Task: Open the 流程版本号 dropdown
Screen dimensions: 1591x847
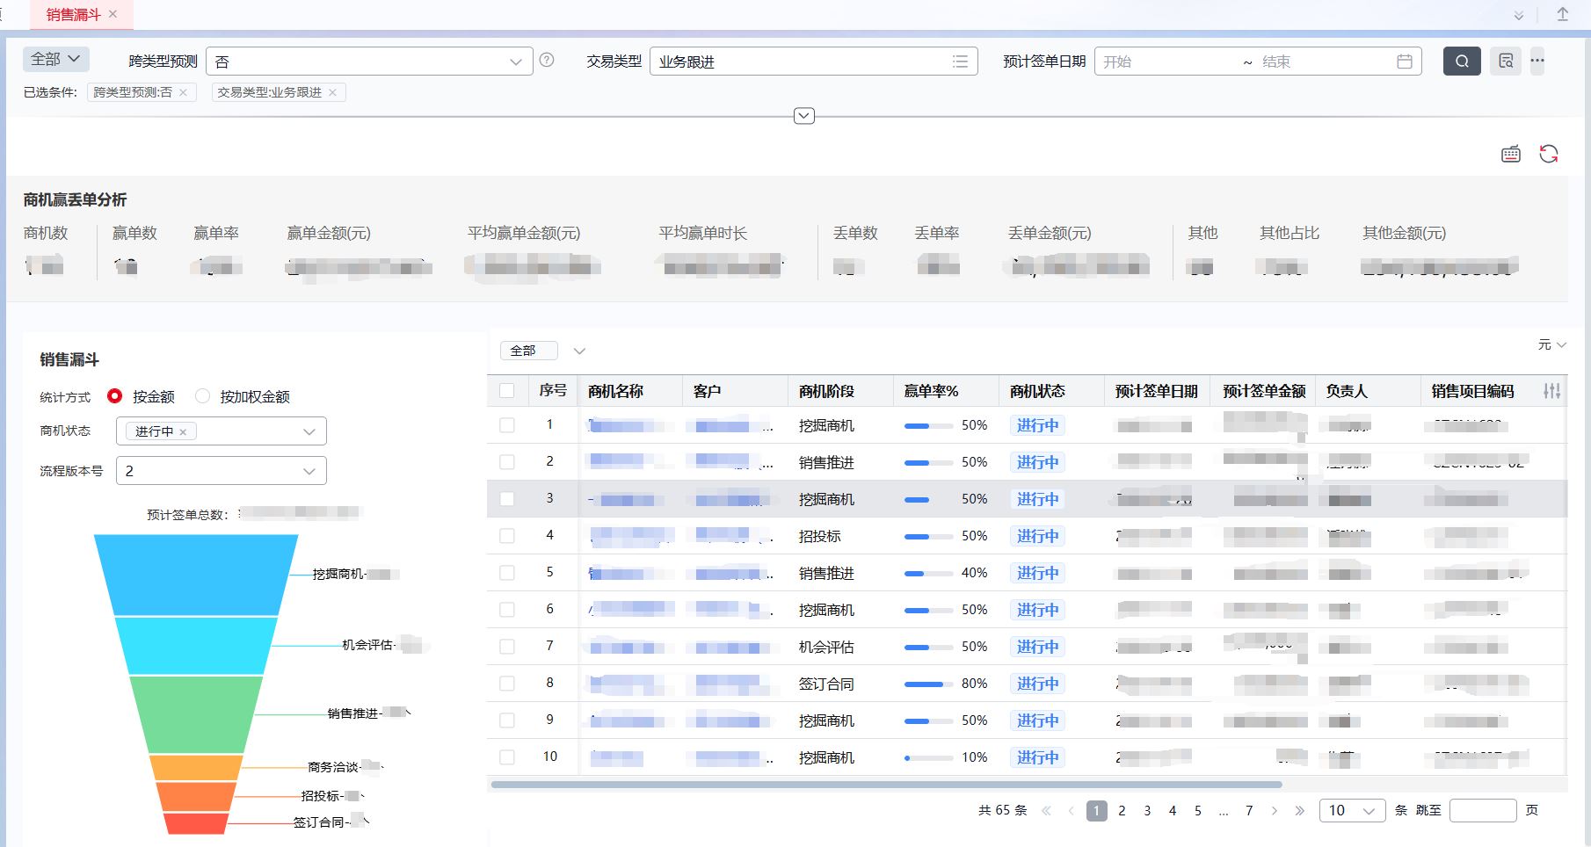Action: [221, 471]
